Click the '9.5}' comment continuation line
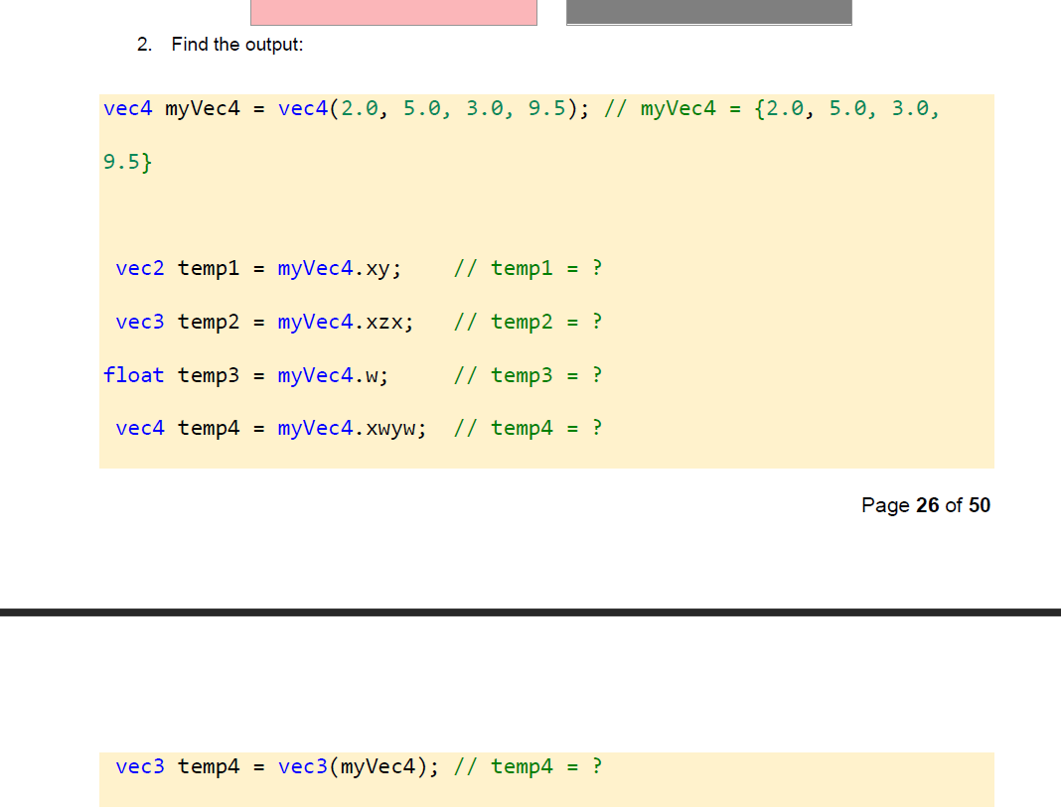1061x812 pixels. coord(127,162)
